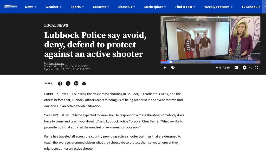Click the video thumbnail preview
The image size is (266, 152).
pos(210,39)
